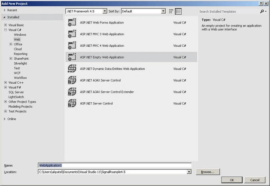Screen dimensions: 270x186
Task: Select the Reporting category
Action: coord(21,54)
